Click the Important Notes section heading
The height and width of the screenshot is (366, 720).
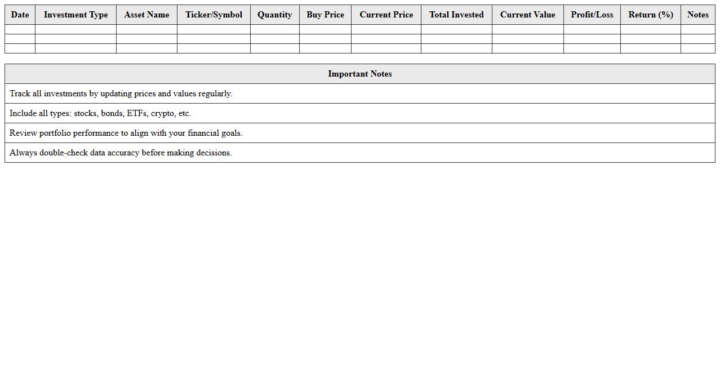coord(359,74)
